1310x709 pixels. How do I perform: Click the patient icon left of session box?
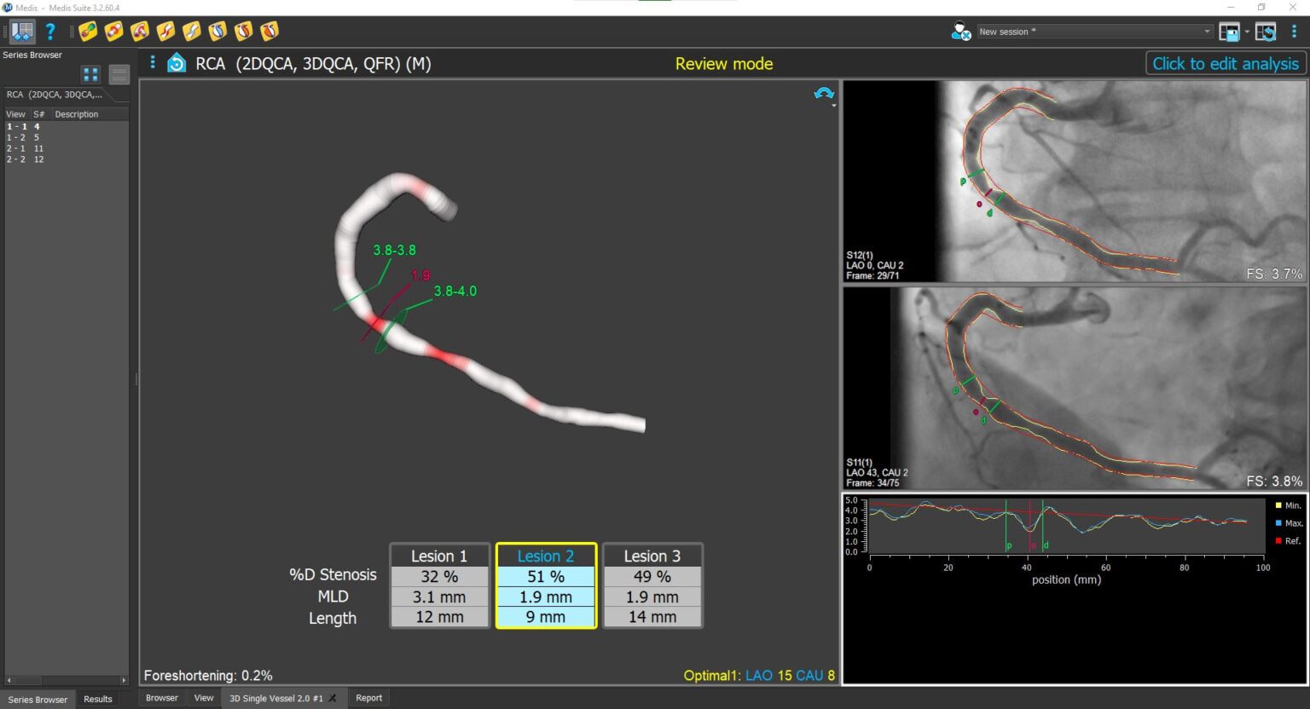(960, 32)
